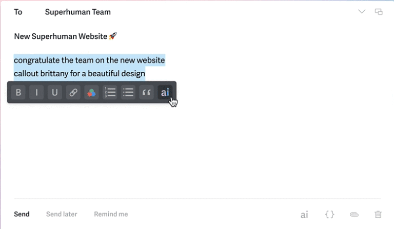394x229 pixels.
Task: Insert a snippet using curly braces icon
Action: pos(330,214)
